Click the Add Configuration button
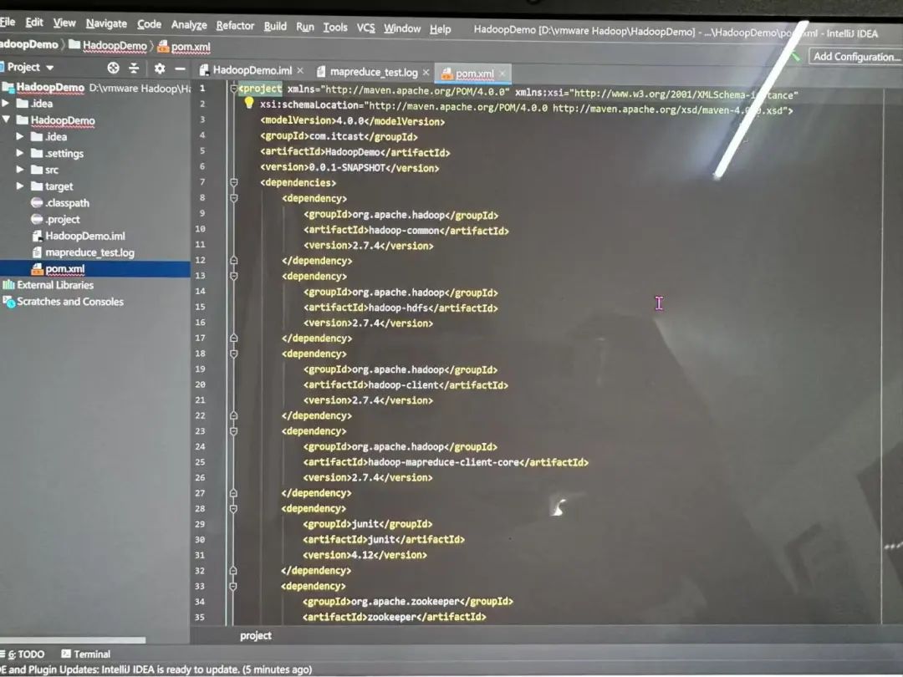Image resolution: width=903 pixels, height=677 pixels. 856,57
